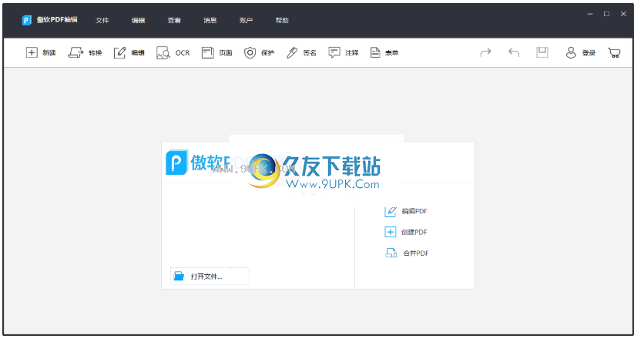Open the View (查看) menu
Viewport: 634px width, 342px height.
(x=174, y=20)
